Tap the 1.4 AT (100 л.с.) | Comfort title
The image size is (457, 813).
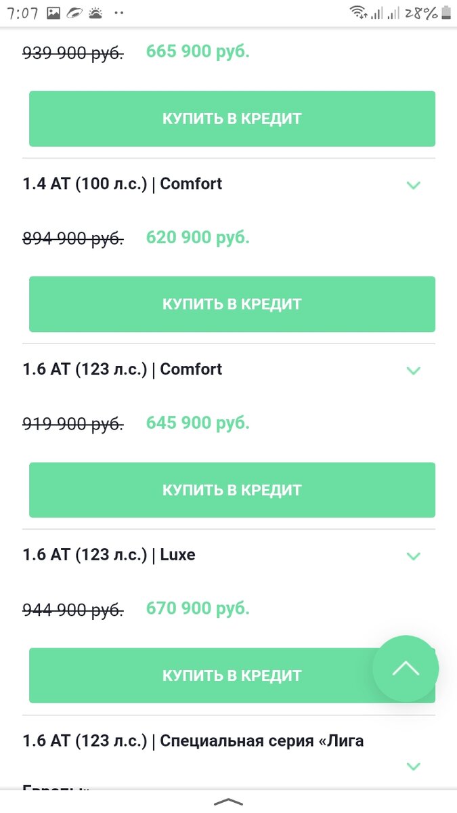tap(123, 184)
